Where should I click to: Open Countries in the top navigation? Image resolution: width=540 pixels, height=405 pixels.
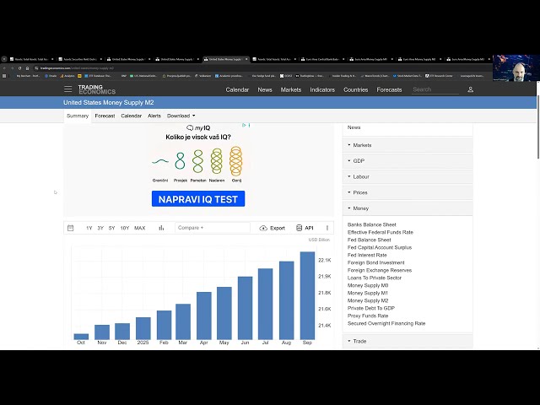point(356,89)
